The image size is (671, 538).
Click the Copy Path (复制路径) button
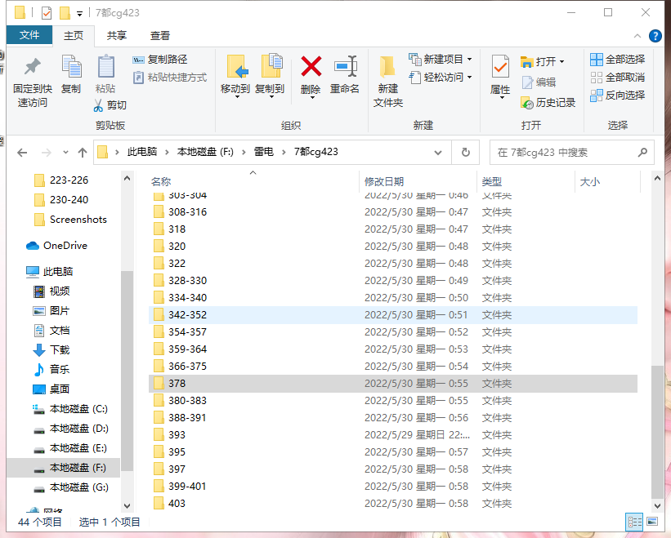click(x=160, y=60)
